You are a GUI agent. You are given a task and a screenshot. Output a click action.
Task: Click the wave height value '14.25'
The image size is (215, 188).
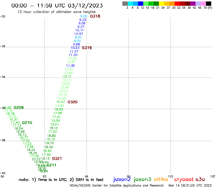62,98
